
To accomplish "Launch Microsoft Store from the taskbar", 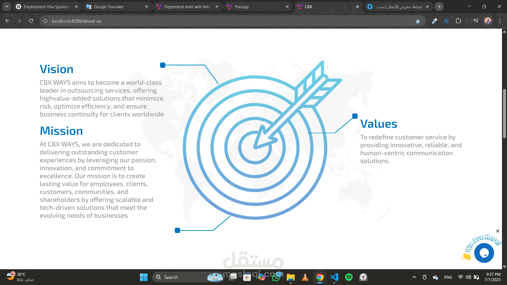I will tap(247, 277).
